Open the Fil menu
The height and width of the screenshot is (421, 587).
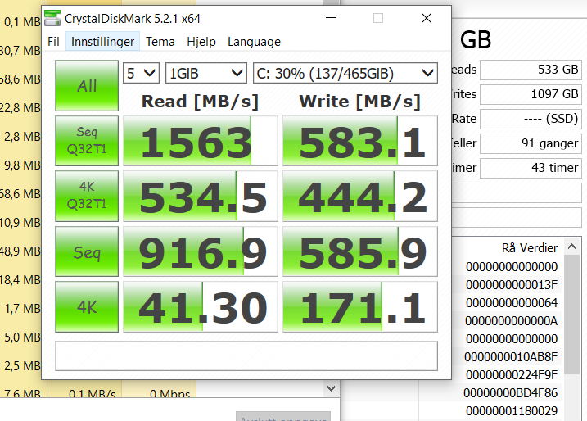coord(53,42)
